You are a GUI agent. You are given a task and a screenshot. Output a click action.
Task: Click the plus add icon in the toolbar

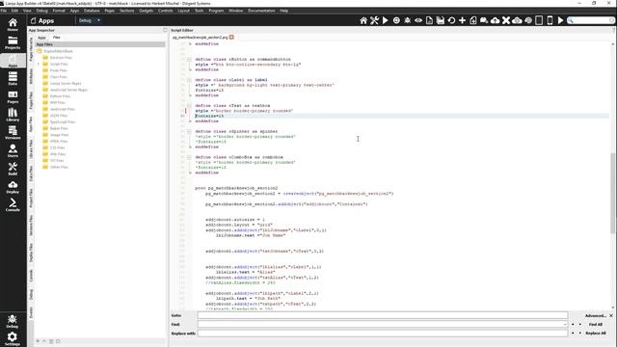463,20
